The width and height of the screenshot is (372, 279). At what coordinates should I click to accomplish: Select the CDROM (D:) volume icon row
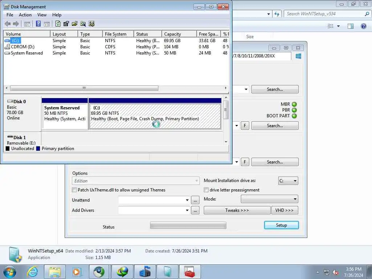click(x=7, y=47)
